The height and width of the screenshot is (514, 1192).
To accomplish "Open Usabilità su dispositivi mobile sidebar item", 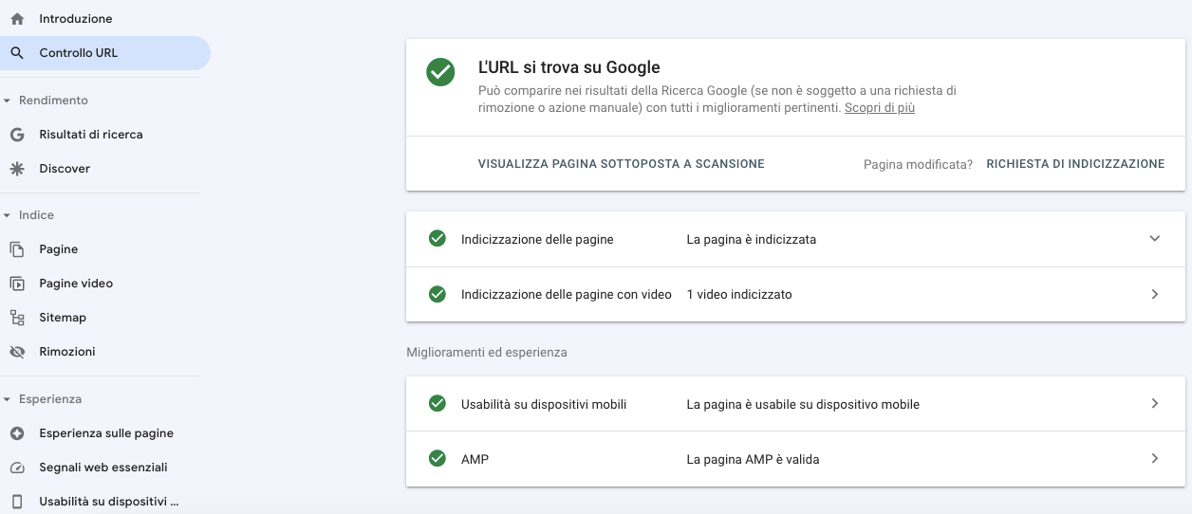I will point(108,502).
